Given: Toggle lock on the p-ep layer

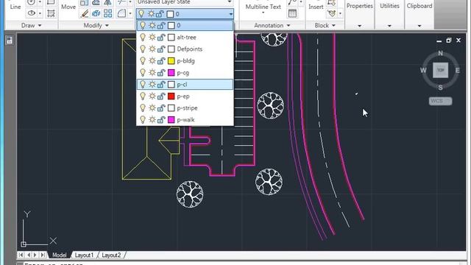Looking at the screenshot, I should pos(161,96).
